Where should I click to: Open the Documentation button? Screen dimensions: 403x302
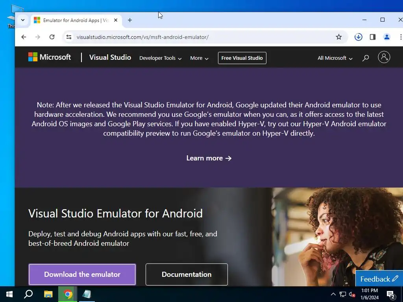(187, 274)
